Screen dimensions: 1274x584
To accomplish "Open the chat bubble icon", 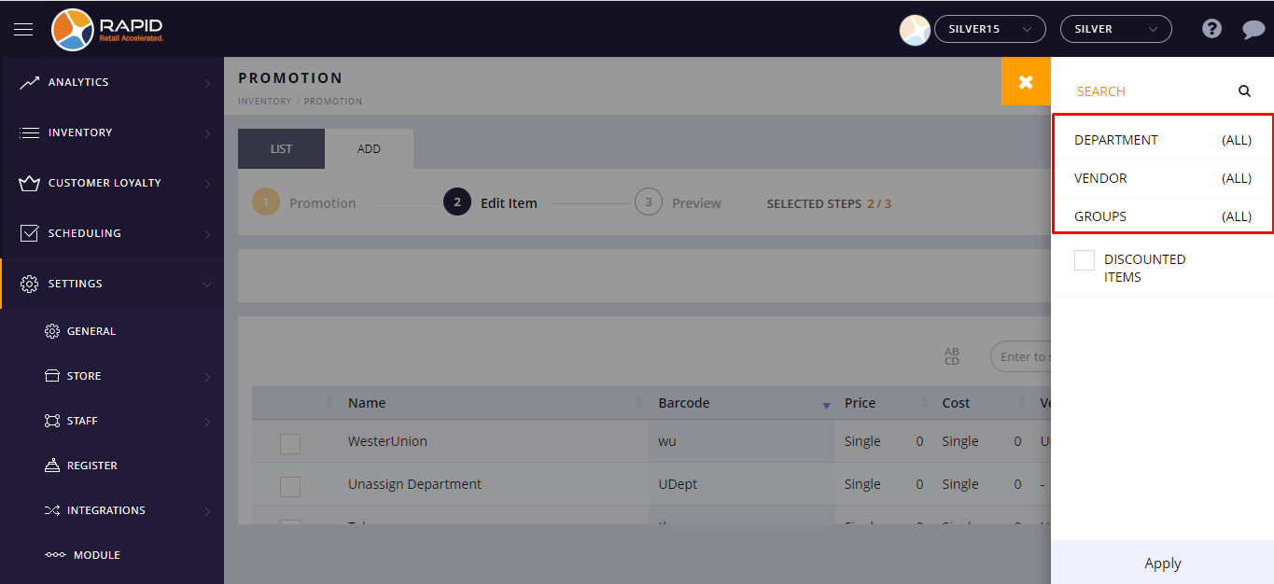I will point(1253,30).
